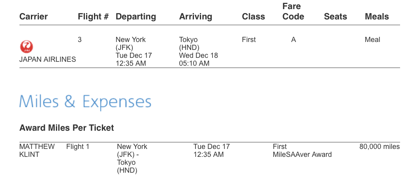This screenshot has width=410, height=183.
Task: Click the Japan Airlines red crane logo
Action: pyautogui.click(x=27, y=47)
